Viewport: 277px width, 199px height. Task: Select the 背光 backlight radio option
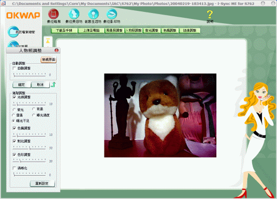tap(14, 110)
